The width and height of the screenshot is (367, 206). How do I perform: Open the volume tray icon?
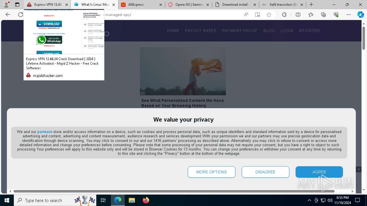coord(330,200)
